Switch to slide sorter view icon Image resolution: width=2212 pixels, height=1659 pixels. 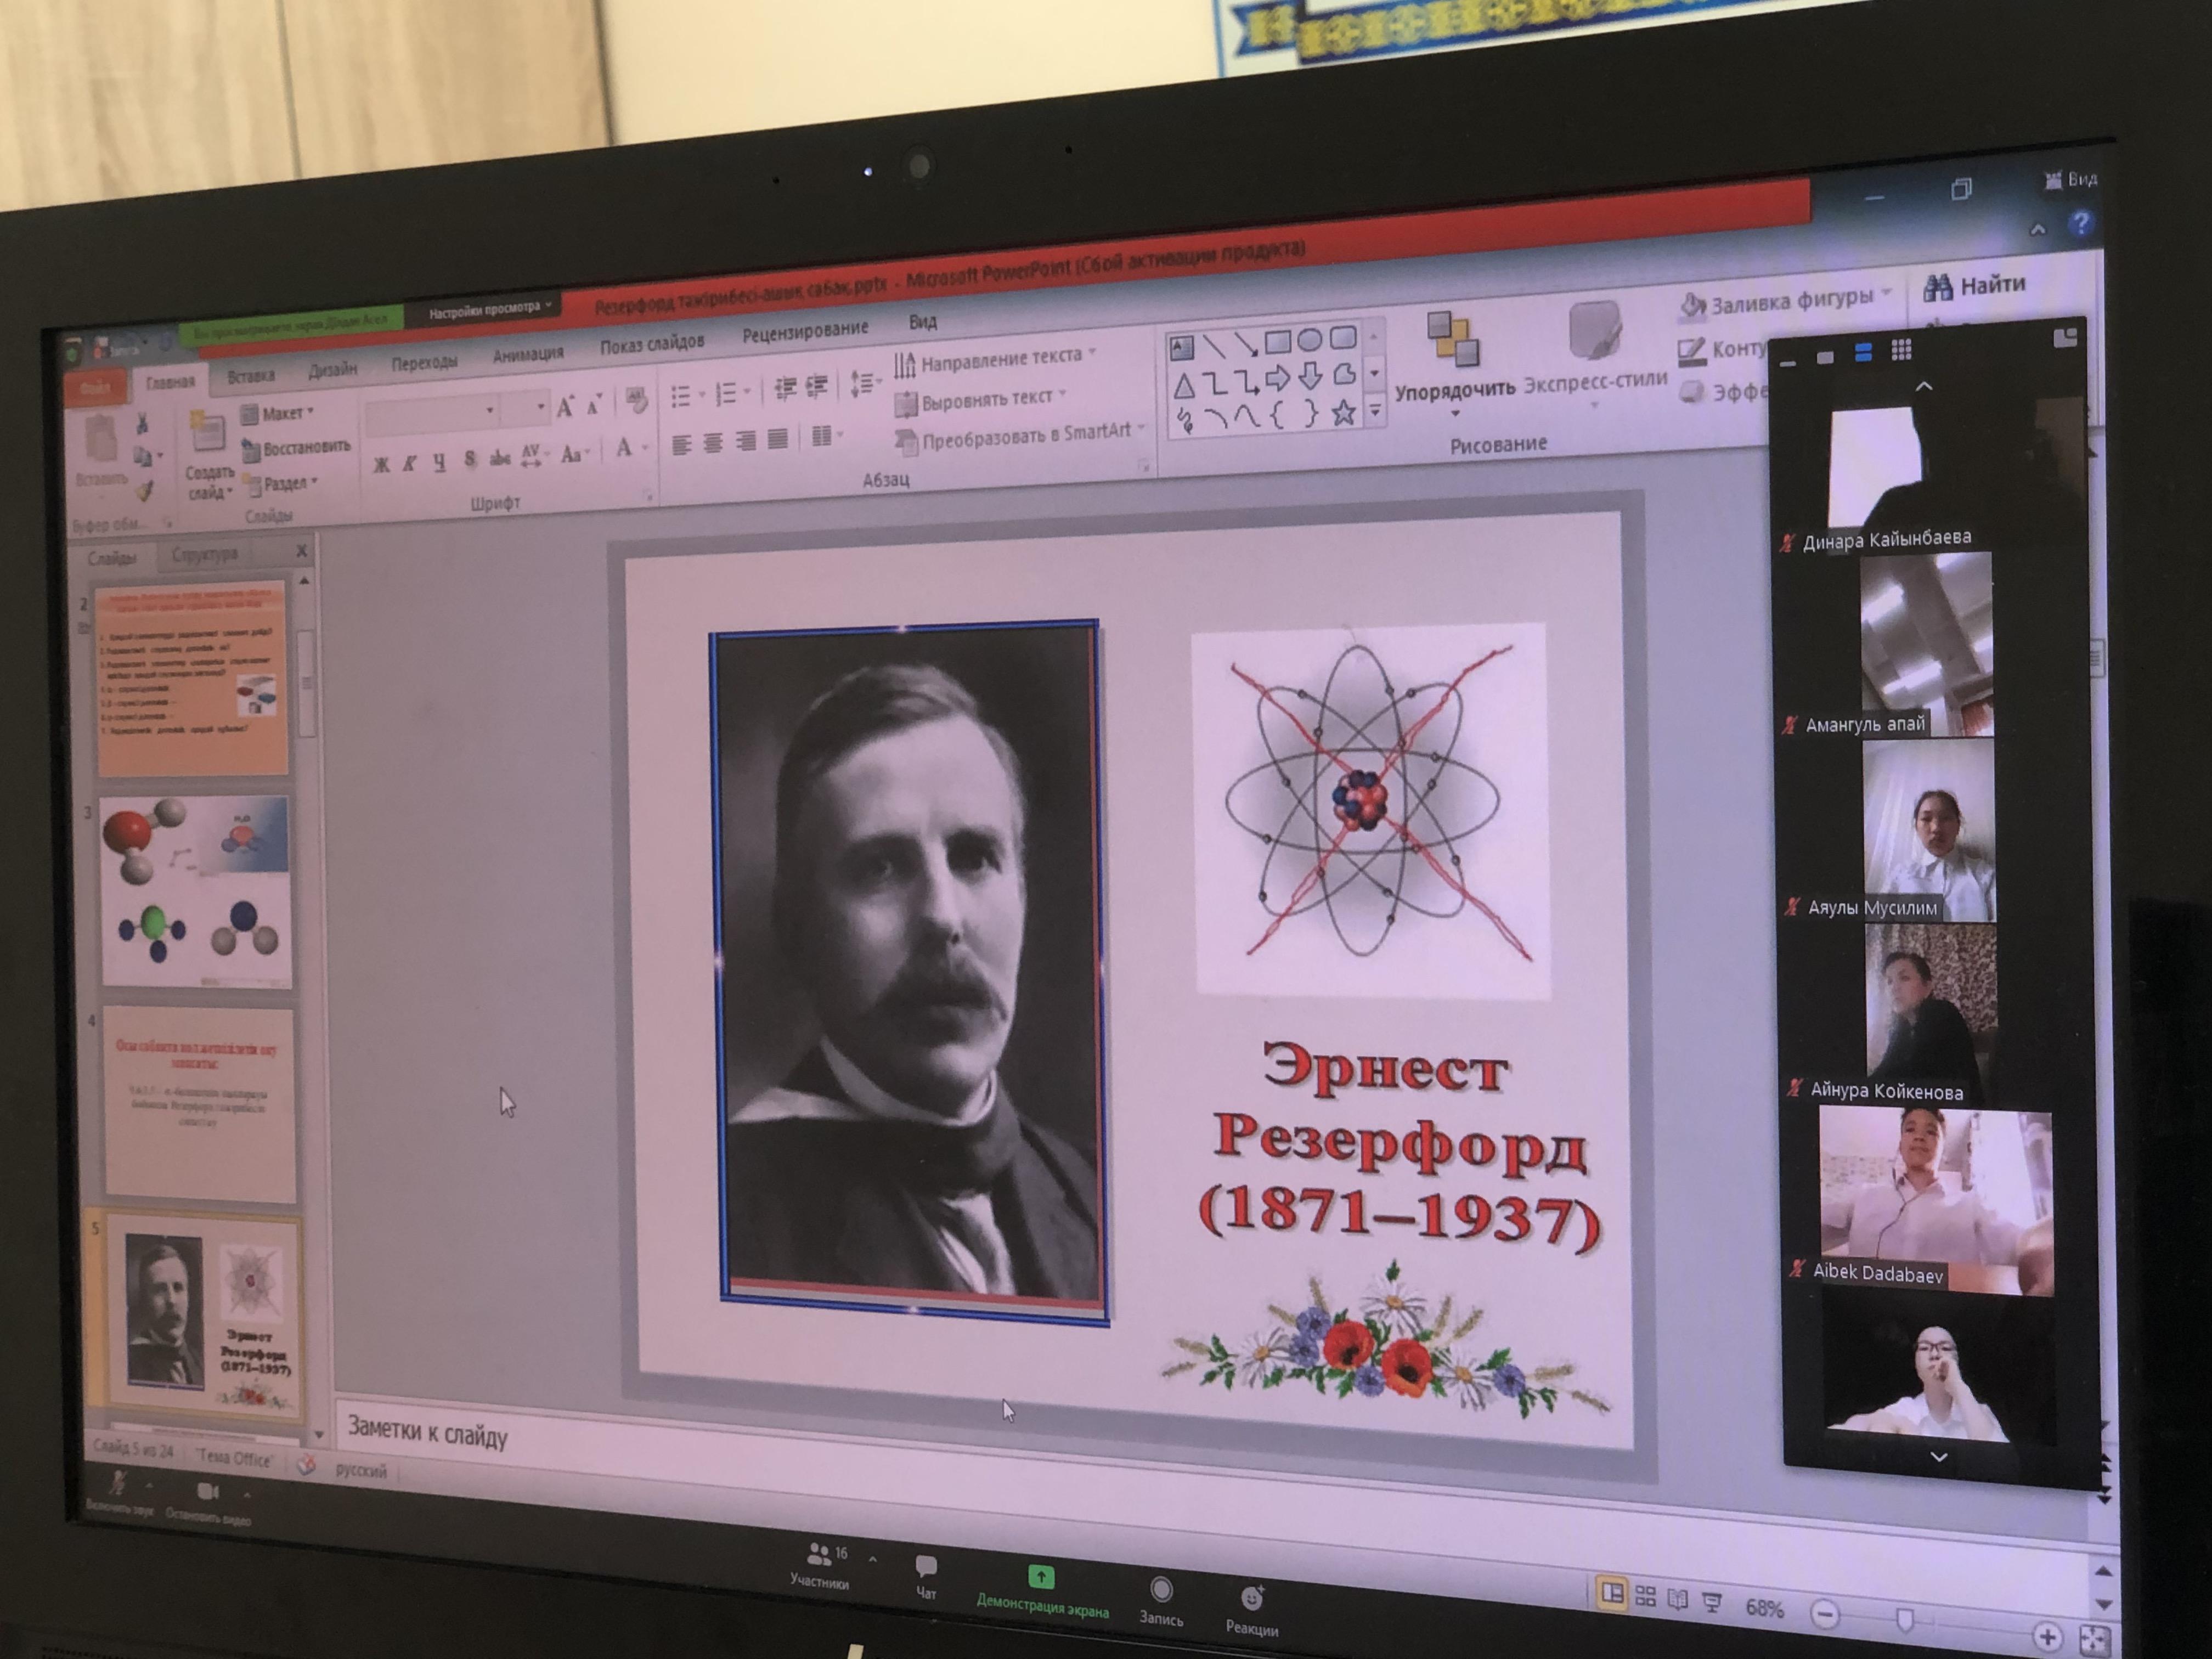(x=1645, y=1597)
